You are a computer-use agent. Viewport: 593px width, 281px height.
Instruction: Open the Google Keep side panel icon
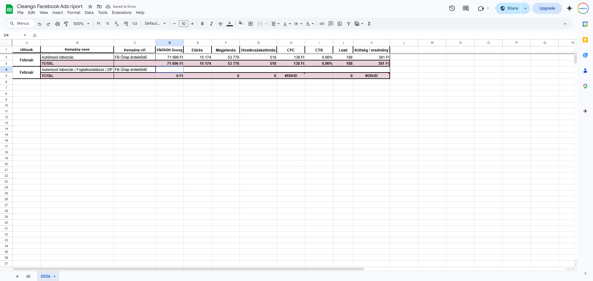(585, 40)
